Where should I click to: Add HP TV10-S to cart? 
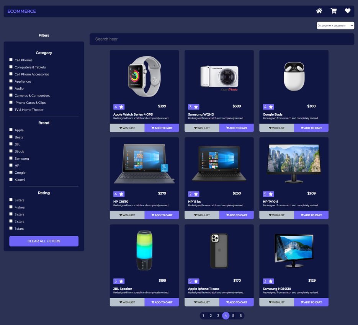coord(311,215)
